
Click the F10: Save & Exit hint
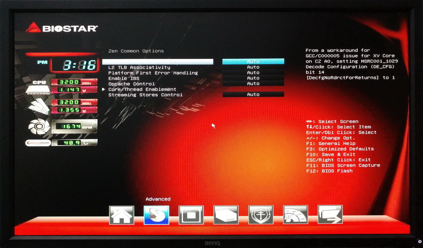tap(331, 155)
